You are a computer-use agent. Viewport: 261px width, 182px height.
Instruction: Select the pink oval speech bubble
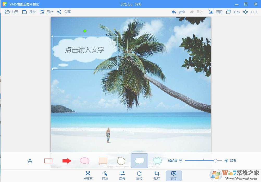coord(85,161)
